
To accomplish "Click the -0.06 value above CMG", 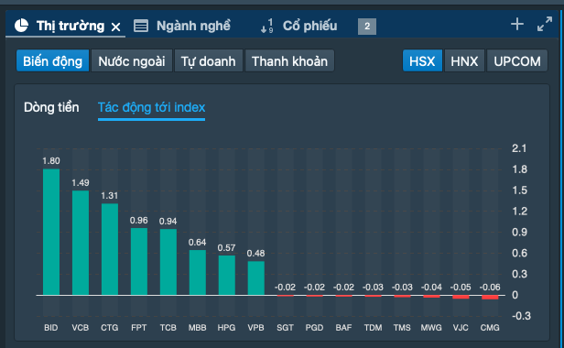I will (x=490, y=288).
